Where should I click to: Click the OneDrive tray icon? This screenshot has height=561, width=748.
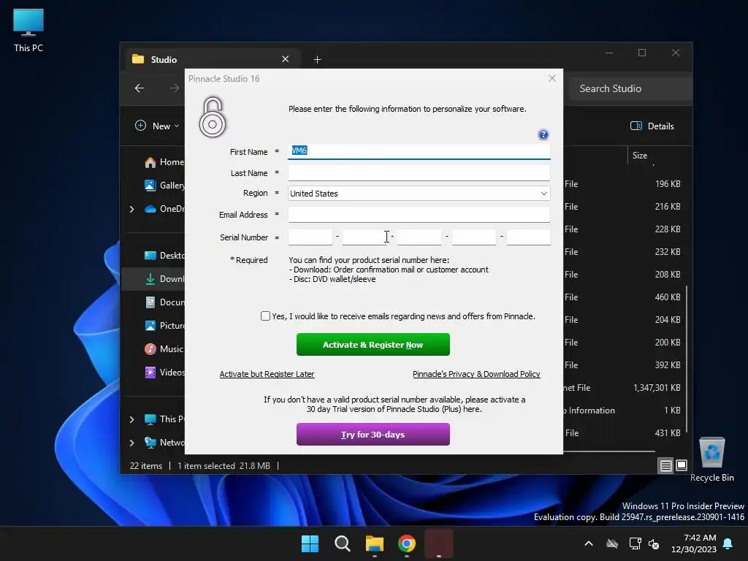612,543
